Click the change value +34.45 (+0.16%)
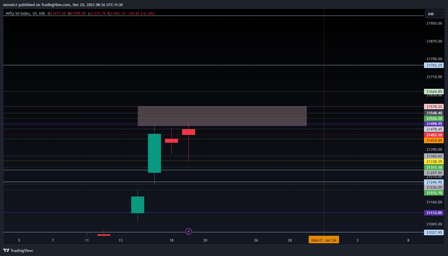 (141, 13)
